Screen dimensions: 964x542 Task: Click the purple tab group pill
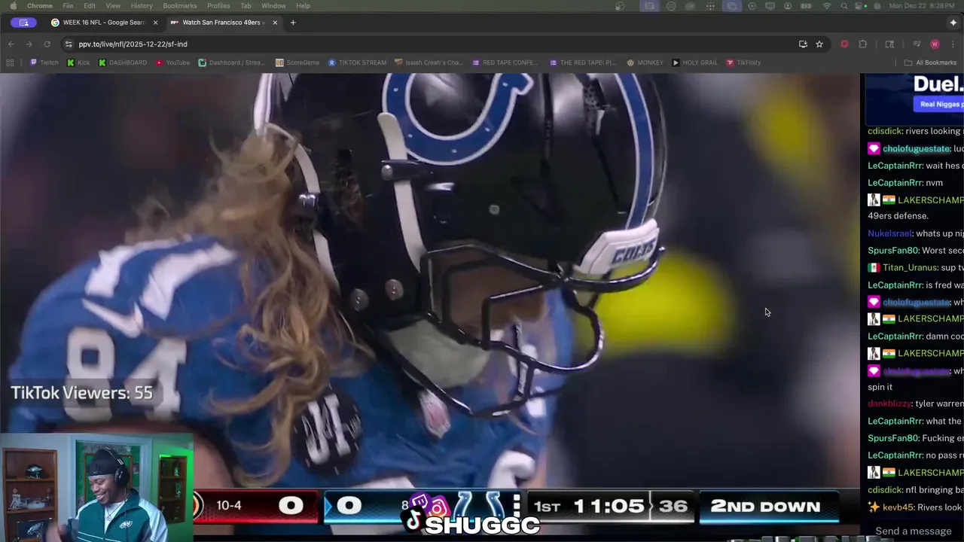(x=24, y=23)
